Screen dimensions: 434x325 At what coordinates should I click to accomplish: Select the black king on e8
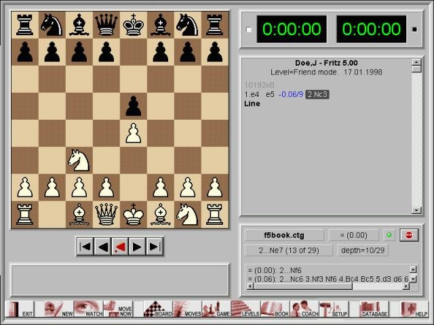tap(134, 25)
